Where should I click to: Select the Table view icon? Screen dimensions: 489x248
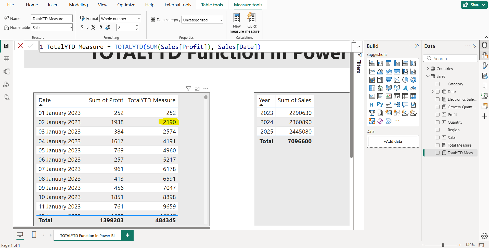pos(6,59)
